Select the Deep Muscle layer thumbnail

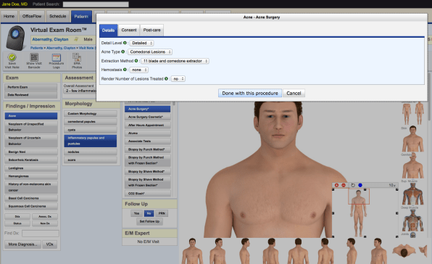click(412, 220)
